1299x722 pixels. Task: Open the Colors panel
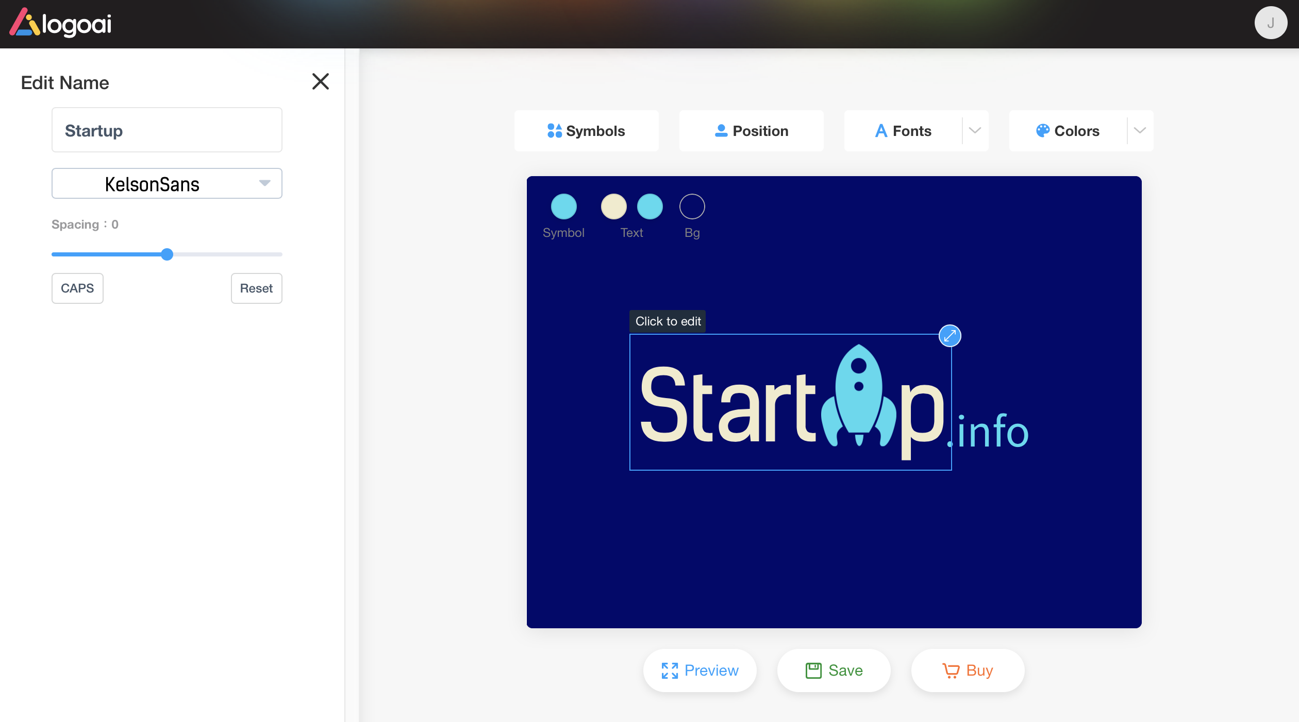(1068, 131)
